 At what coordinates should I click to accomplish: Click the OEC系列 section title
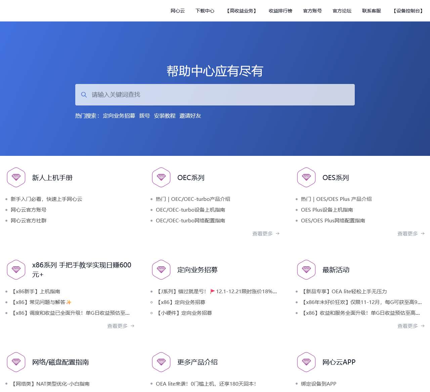(191, 178)
